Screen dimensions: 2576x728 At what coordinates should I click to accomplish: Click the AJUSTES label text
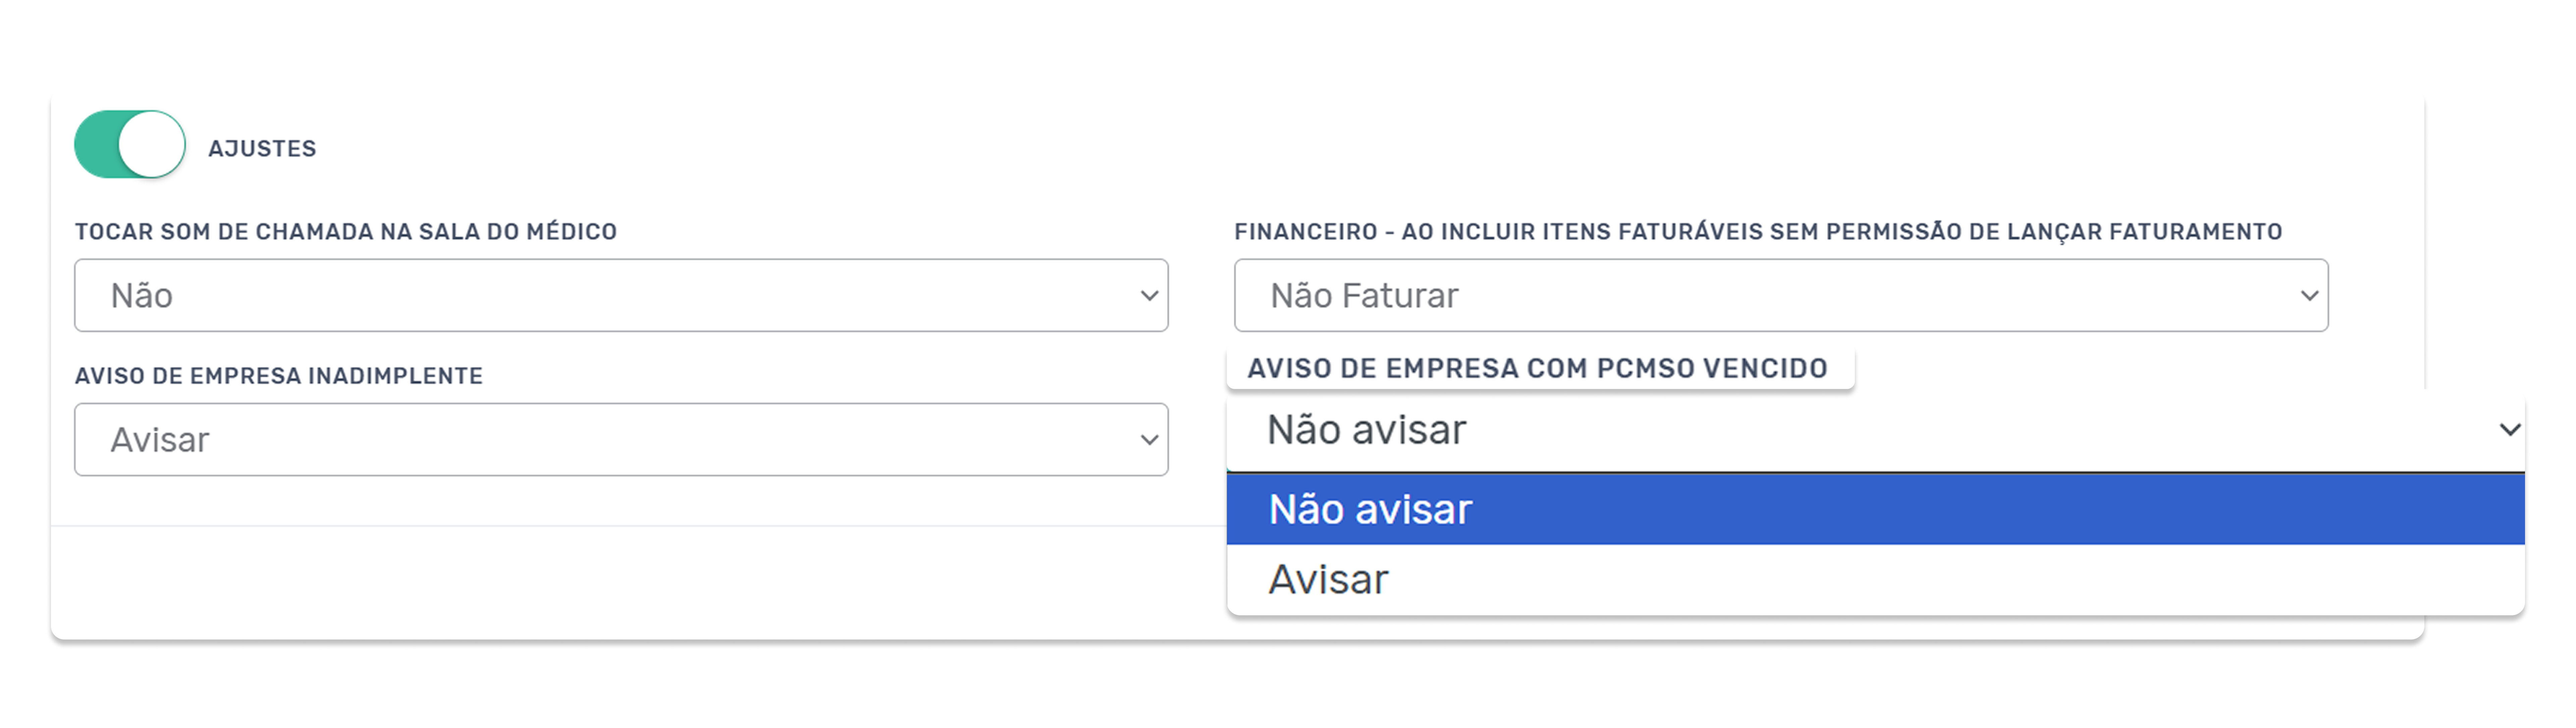coord(262,149)
